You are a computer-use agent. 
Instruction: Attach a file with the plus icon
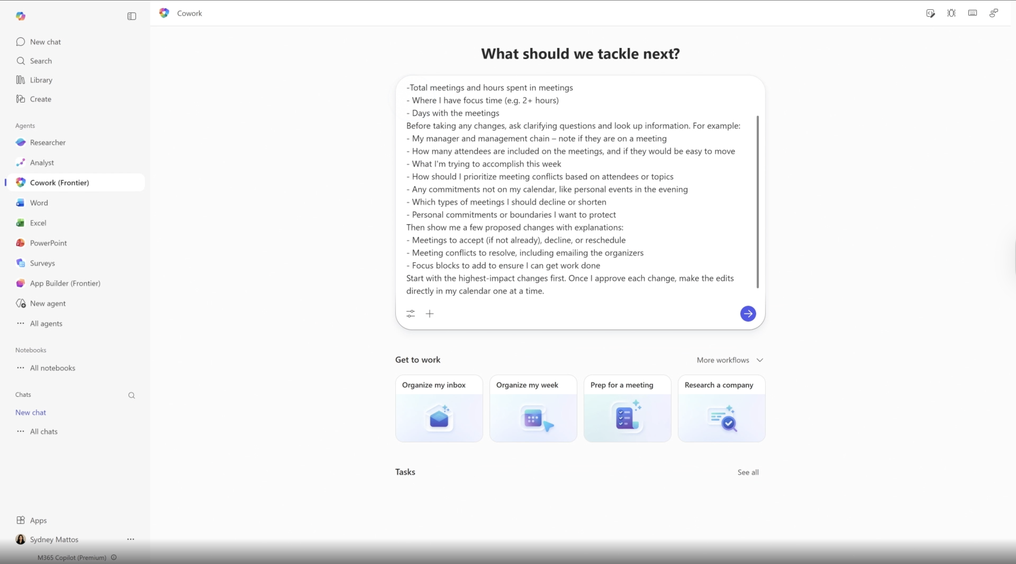430,313
